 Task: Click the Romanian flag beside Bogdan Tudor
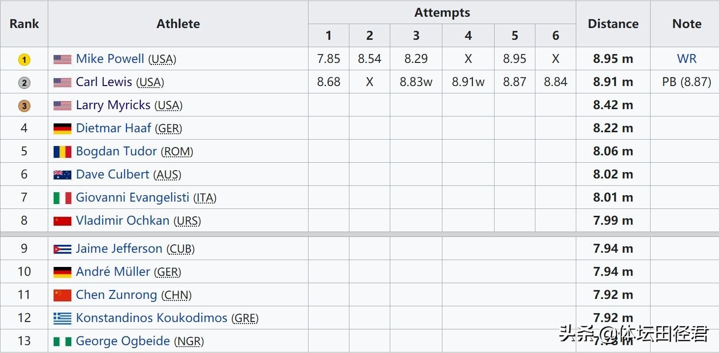[x=63, y=151]
